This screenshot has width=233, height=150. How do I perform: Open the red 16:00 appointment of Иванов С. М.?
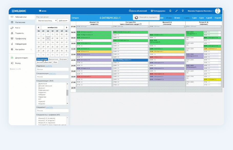[94, 77]
